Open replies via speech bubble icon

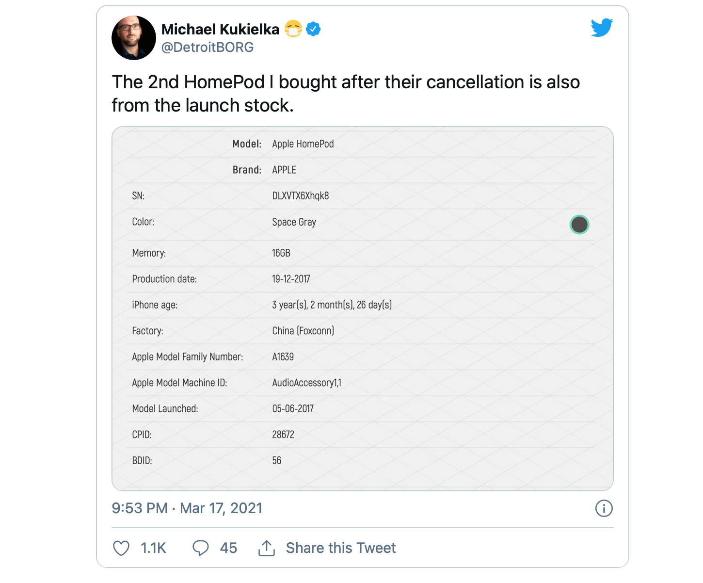pyautogui.click(x=201, y=548)
